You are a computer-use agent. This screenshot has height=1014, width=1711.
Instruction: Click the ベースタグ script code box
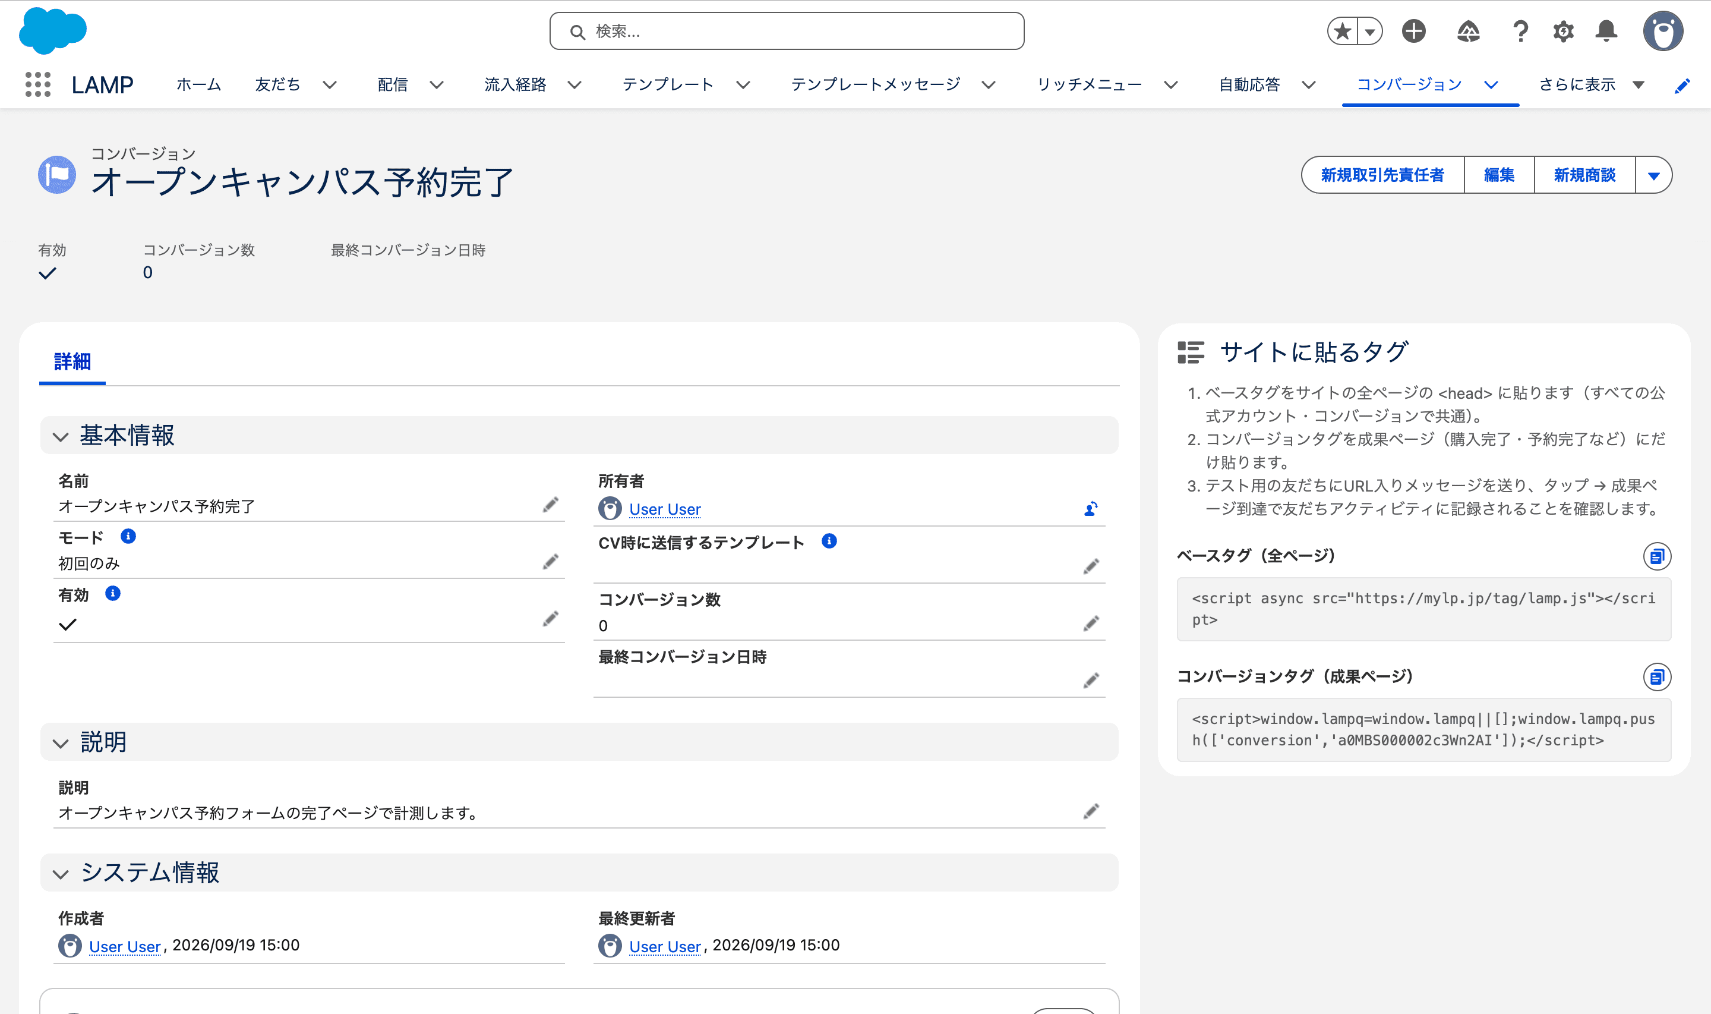click(x=1424, y=609)
